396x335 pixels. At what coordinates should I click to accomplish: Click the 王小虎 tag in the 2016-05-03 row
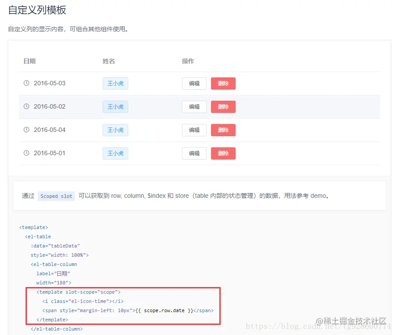click(115, 84)
